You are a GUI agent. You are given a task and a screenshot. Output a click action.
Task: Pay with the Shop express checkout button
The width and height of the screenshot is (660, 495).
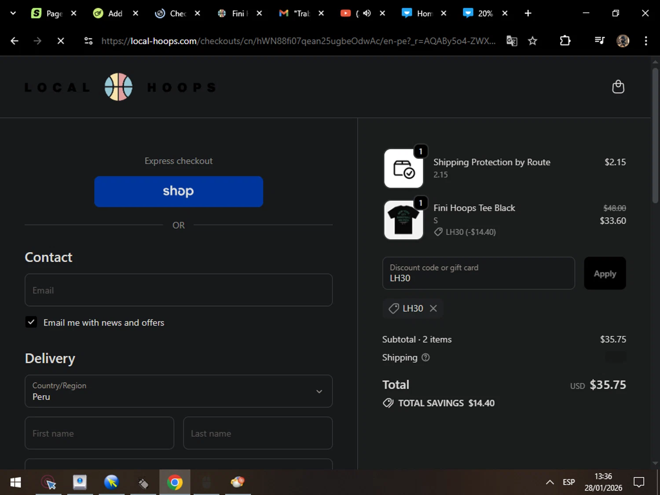pyautogui.click(x=179, y=191)
